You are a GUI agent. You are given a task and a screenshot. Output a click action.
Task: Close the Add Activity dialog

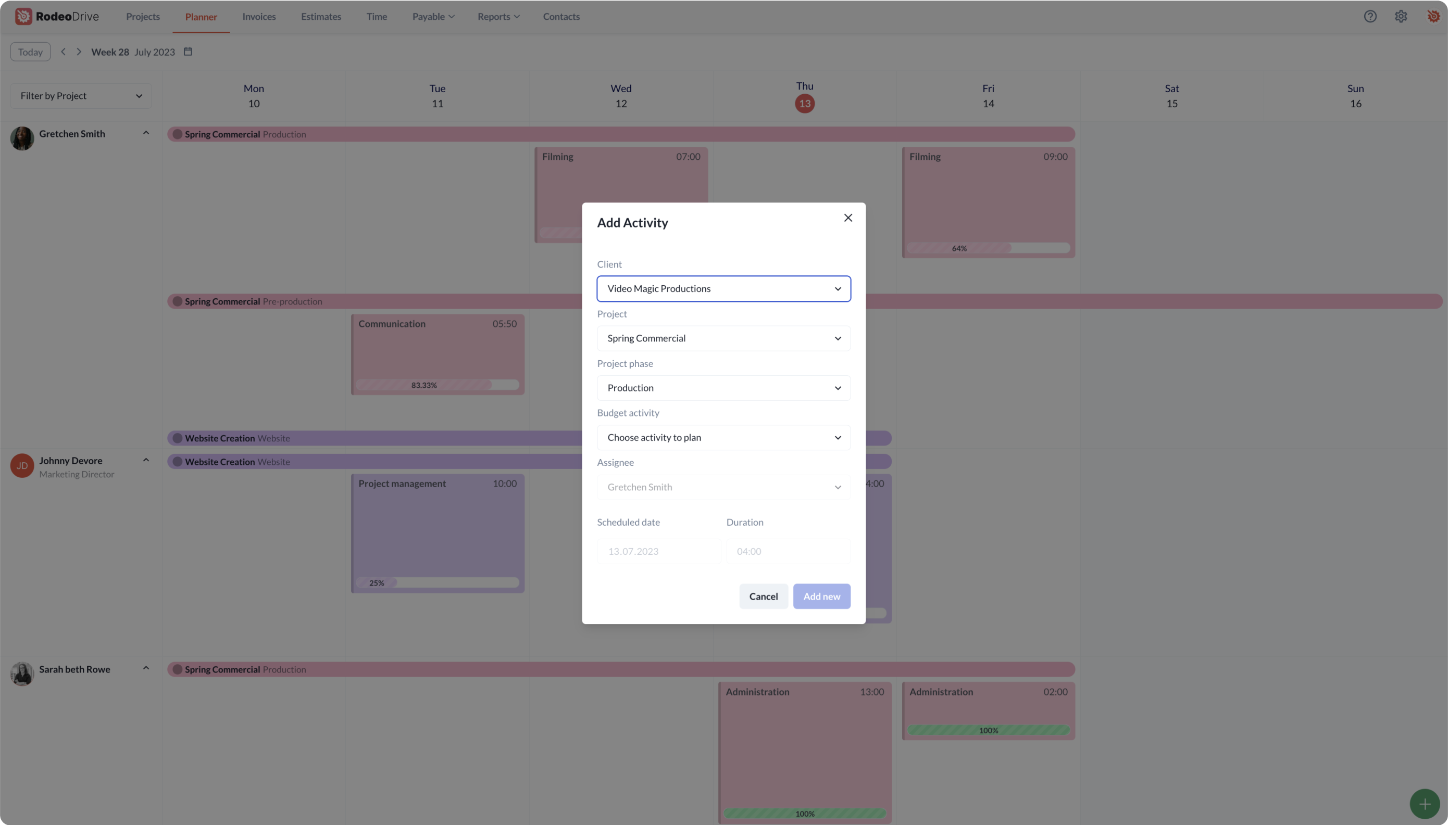[x=847, y=218]
